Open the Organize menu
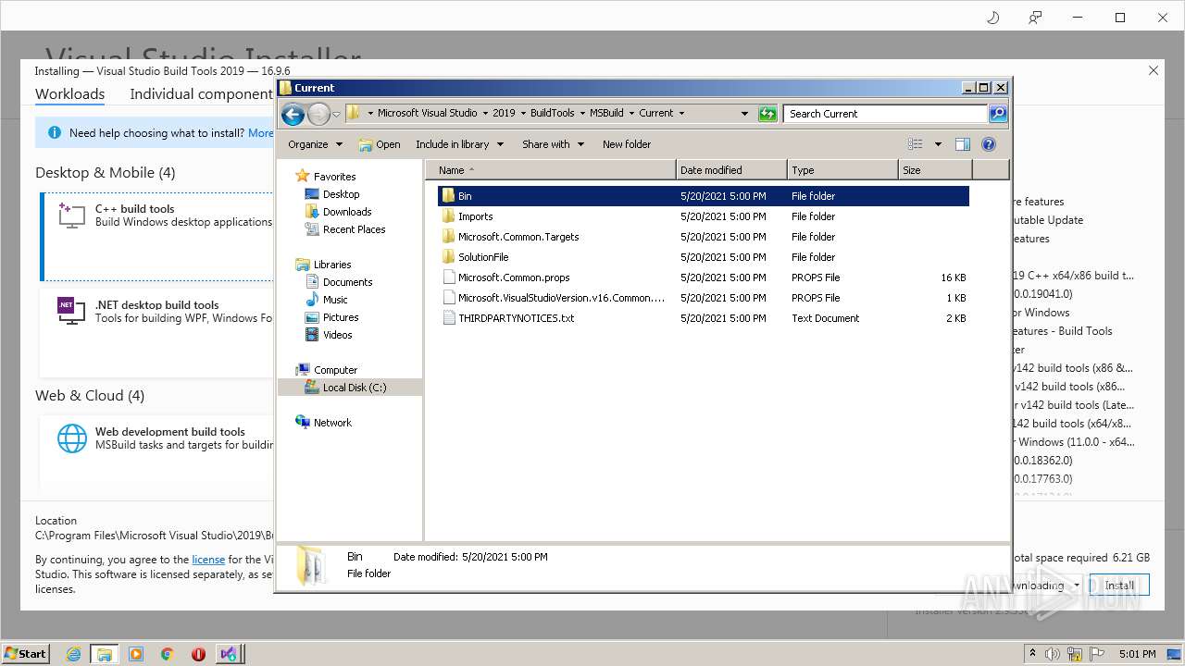 coord(315,144)
